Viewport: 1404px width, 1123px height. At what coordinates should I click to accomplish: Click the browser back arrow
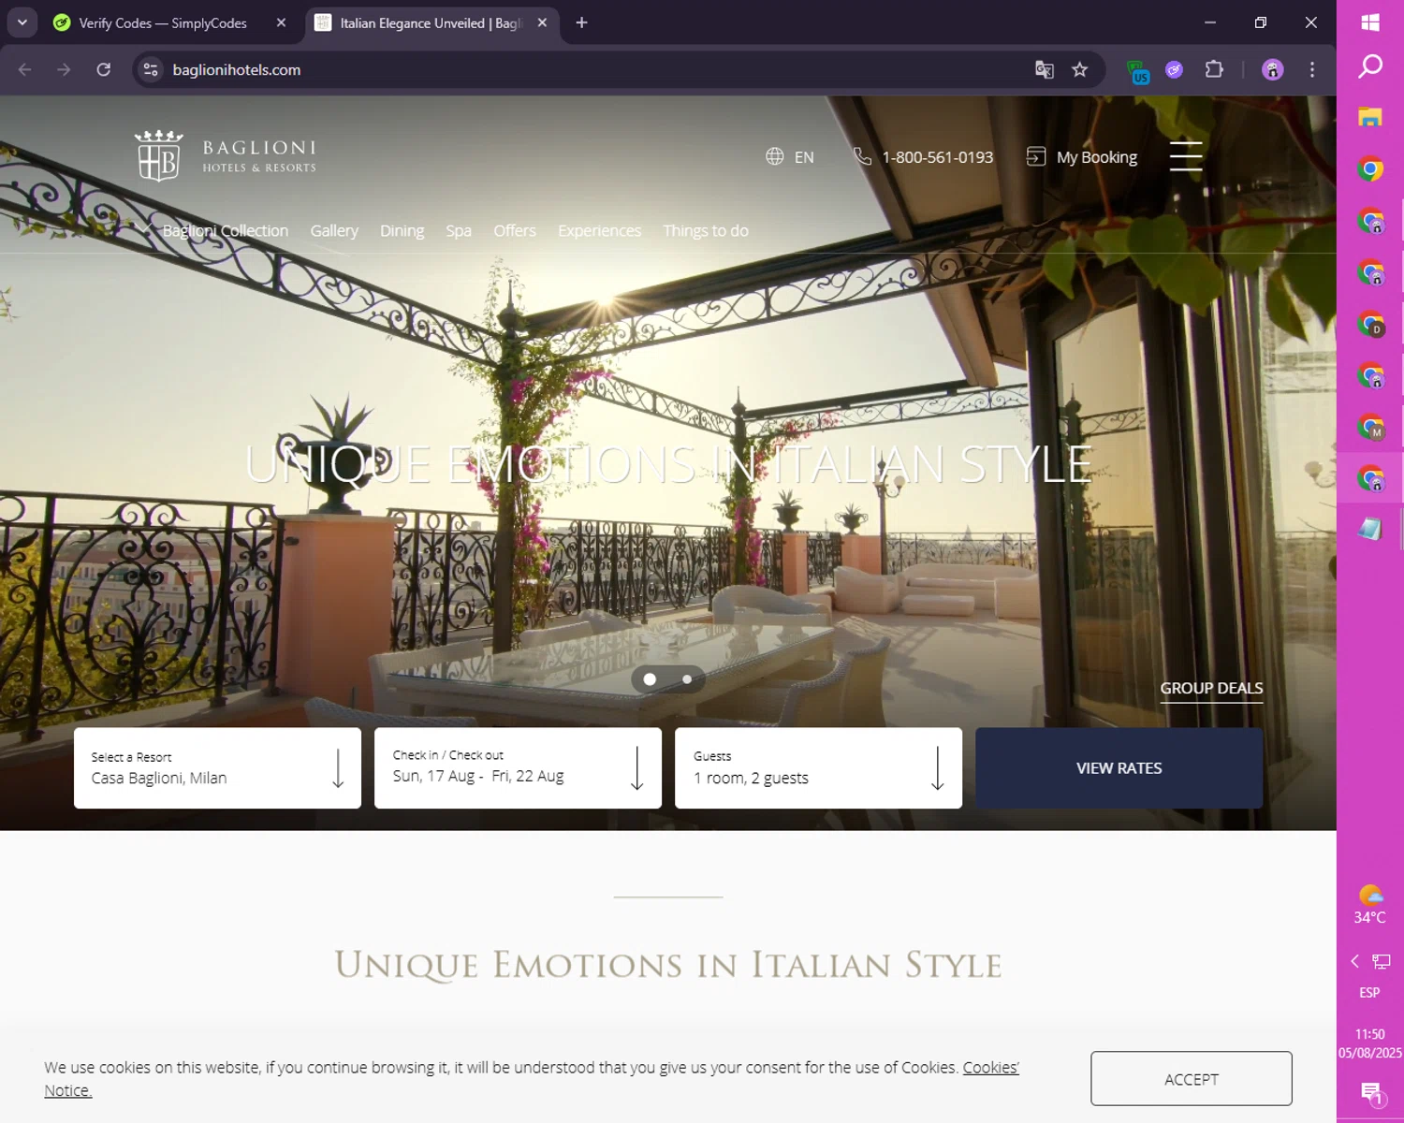click(25, 69)
